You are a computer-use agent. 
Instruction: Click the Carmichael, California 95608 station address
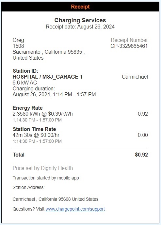tap(56, 199)
